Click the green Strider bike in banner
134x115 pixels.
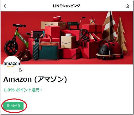[x=16, y=40]
